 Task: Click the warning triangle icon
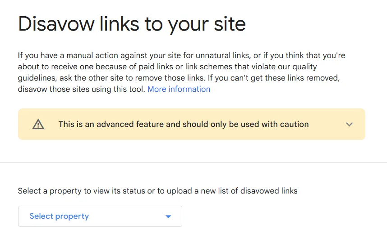38,124
